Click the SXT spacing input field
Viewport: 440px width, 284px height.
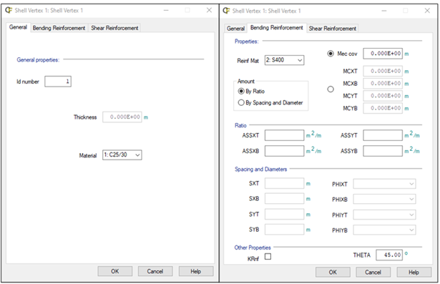click(x=284, y=183)
